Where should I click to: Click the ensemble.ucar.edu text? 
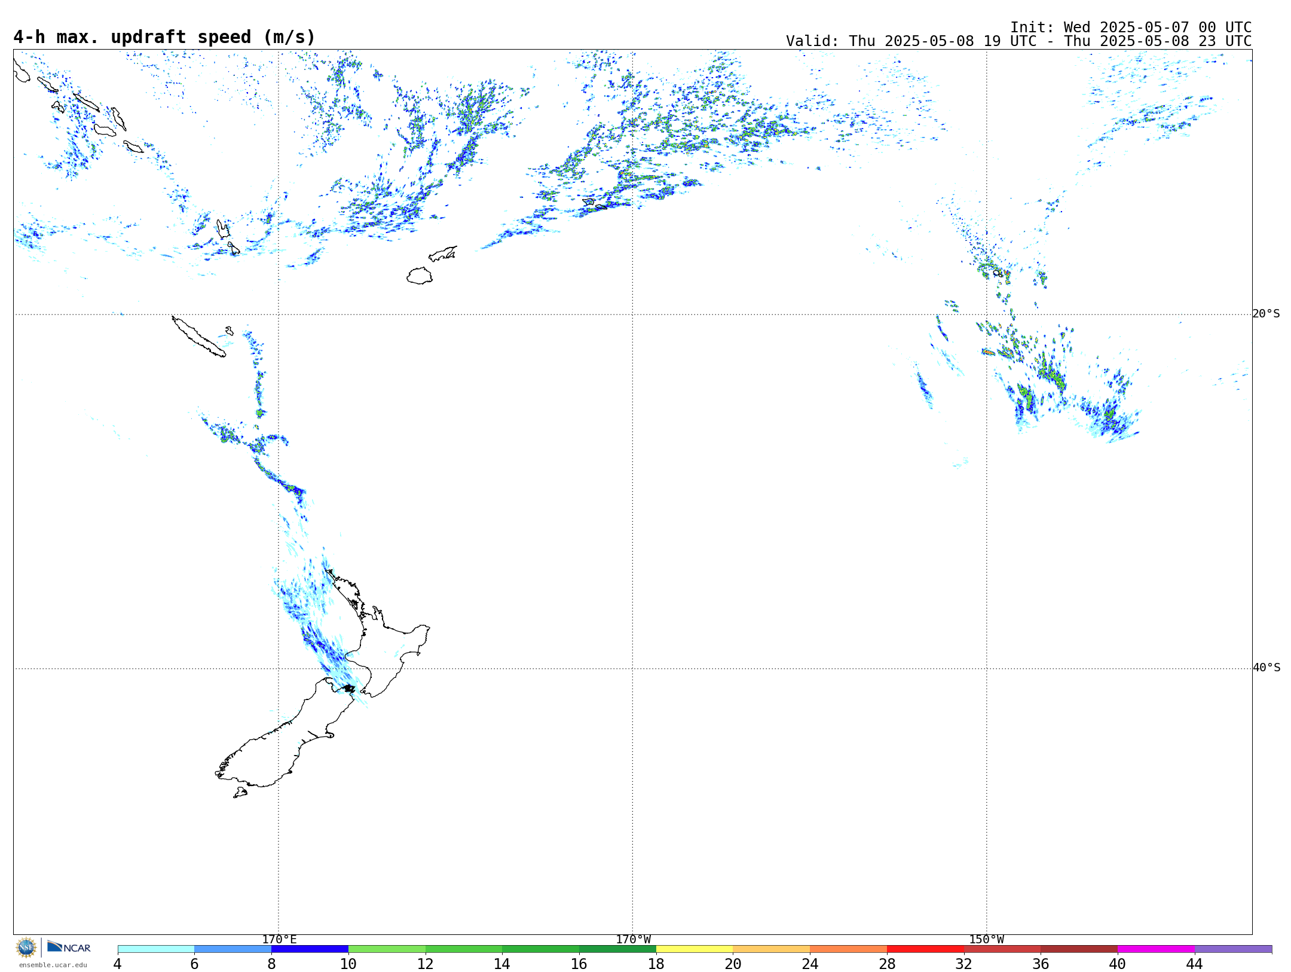(53, 965)
